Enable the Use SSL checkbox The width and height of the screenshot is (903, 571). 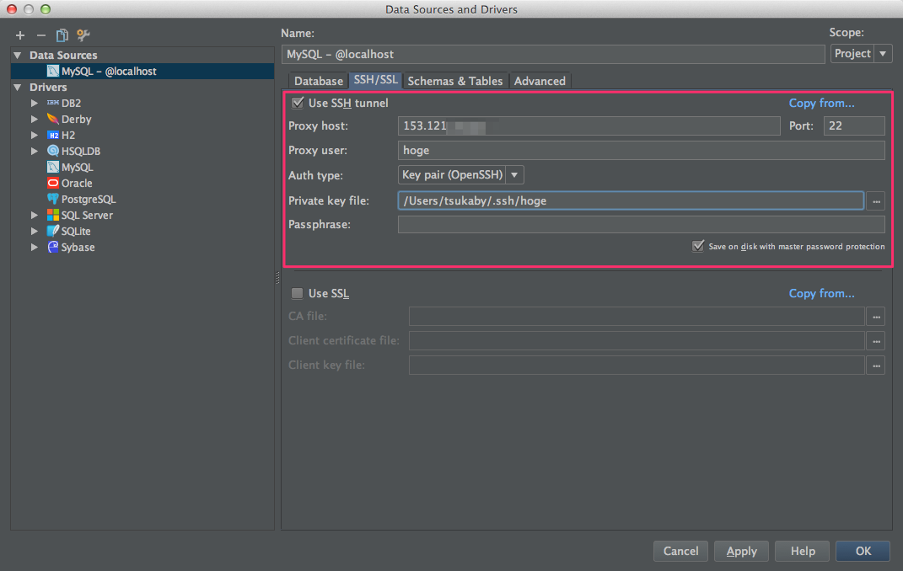pos(297,294)
